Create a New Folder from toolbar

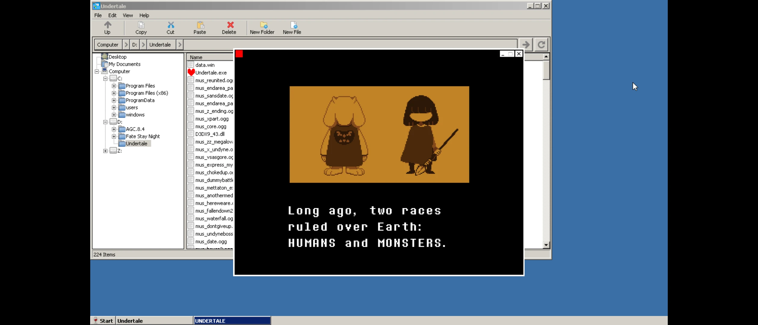click(x=262, y=28)
